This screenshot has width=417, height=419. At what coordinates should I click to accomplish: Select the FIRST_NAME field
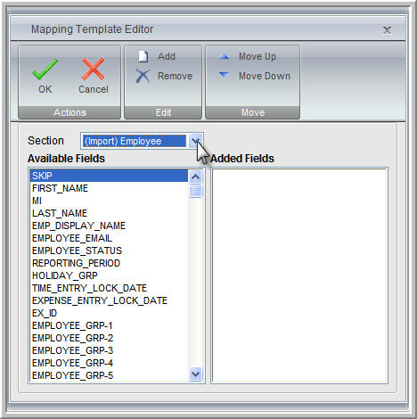pos(109,188)
